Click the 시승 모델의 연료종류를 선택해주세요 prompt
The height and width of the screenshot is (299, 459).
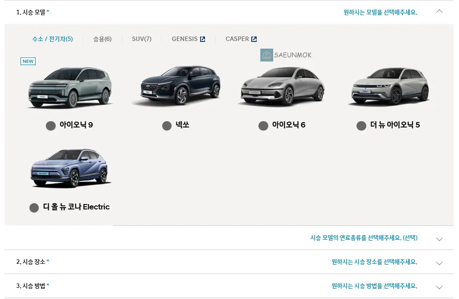pyautogui.click(x=364, y=238)
